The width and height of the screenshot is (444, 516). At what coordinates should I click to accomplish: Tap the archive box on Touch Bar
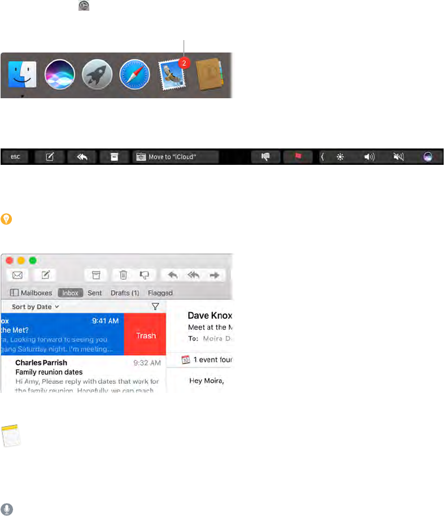click(x=114, y=156)
